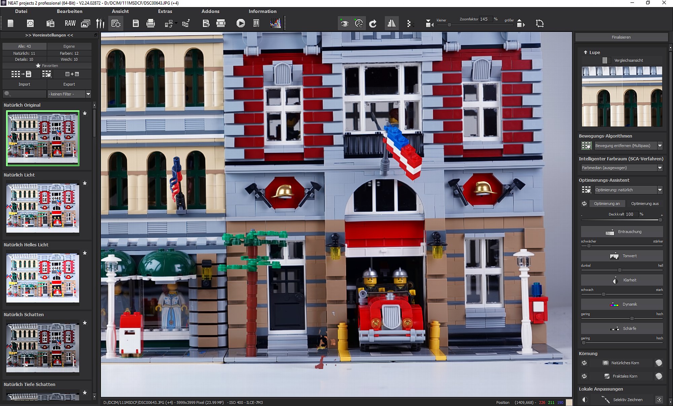Open the Addons menu
673x406 pixels.
pyautogui.click(x=210, y=11)
